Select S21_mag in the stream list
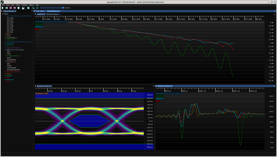Screen dimensions: 277x157 [10, 26]
